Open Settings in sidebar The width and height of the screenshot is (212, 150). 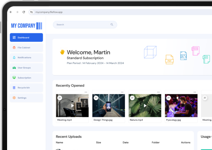26,98
